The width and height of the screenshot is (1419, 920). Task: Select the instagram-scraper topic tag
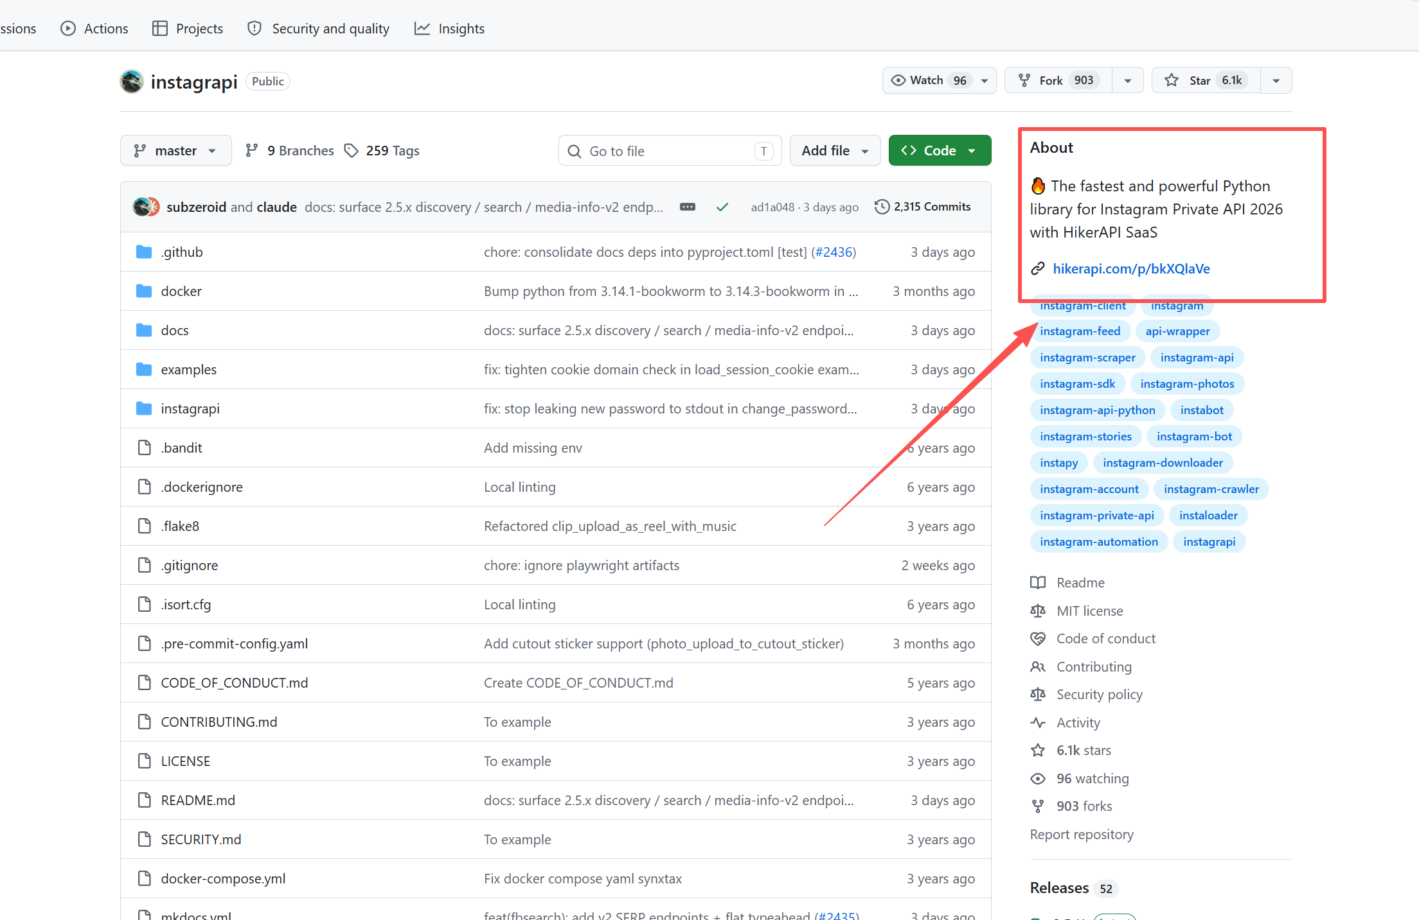click(1087, 357)
